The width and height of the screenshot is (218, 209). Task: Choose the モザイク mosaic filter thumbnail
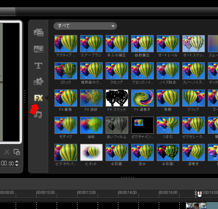pos(66,125)
